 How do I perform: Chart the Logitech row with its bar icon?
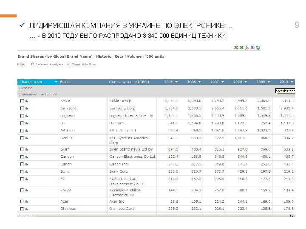27,116
